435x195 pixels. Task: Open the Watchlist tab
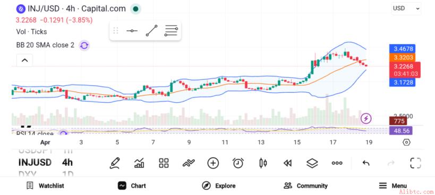click(45, 185)
